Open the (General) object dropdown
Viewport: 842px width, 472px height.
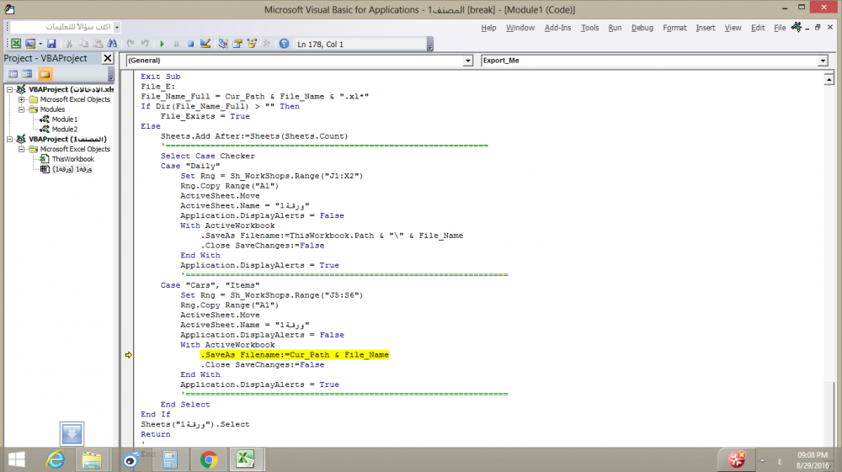467,61
